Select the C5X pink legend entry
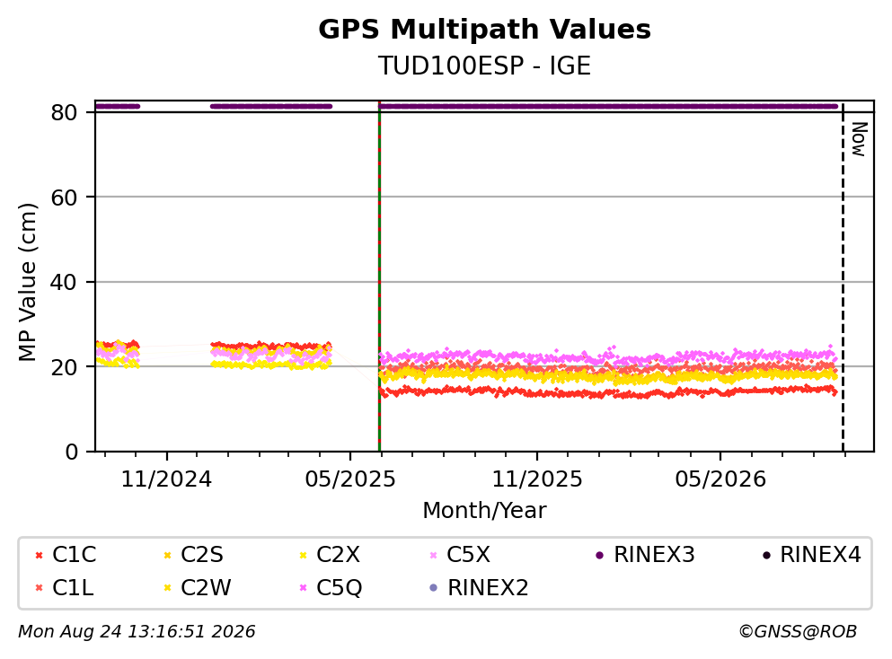892x659 pixels. 460,555
